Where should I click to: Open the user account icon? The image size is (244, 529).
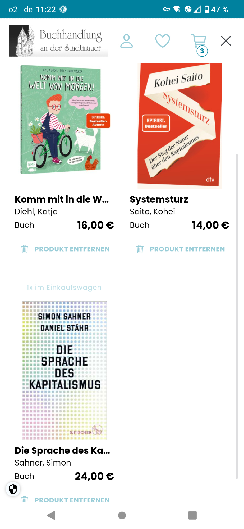tap(126, 41)
